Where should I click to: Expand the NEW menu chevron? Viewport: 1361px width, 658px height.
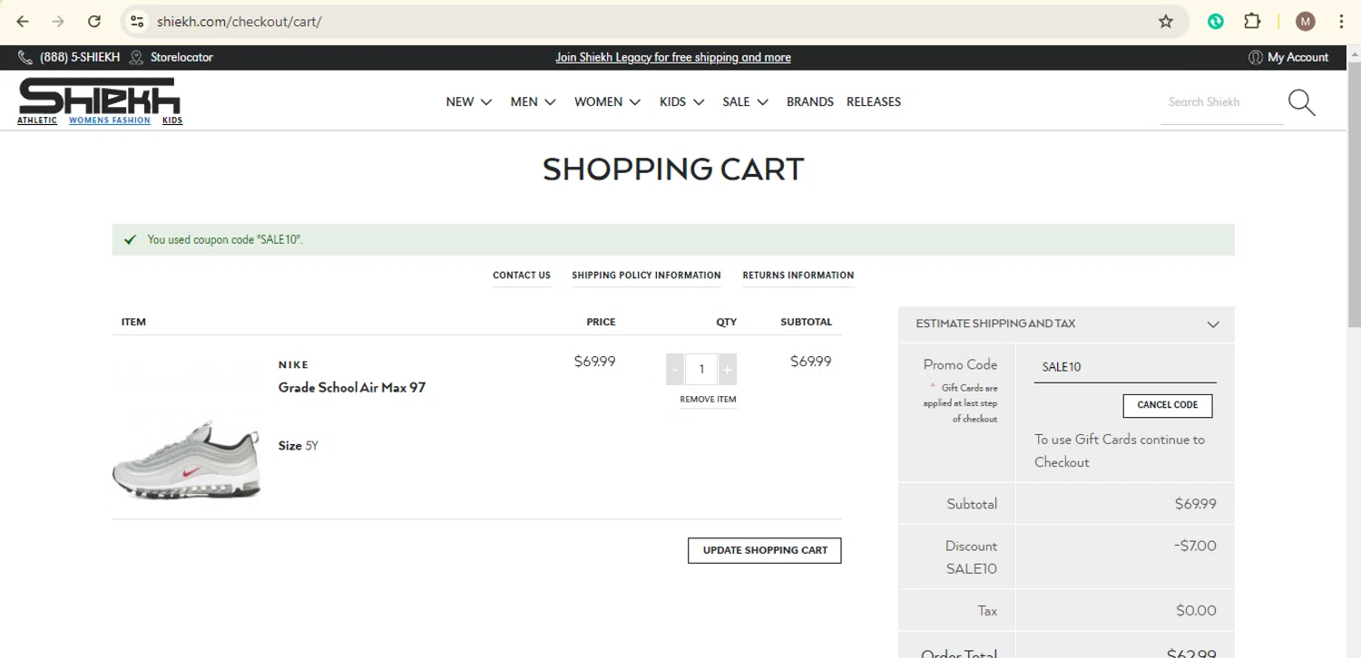tap(486, 102)
